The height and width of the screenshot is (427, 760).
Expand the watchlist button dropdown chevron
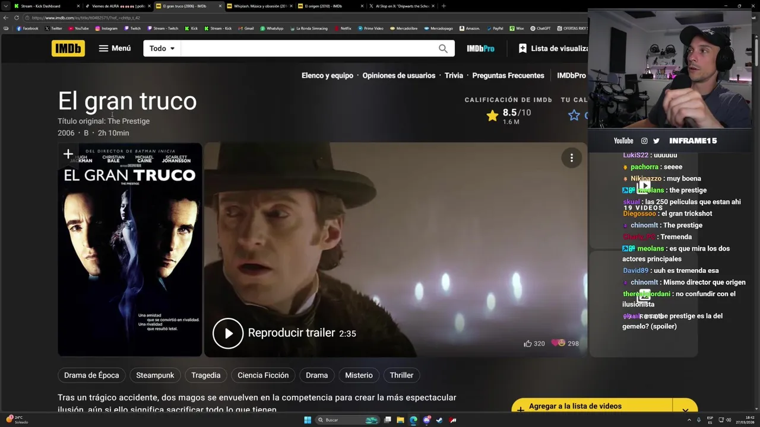point(685,409)
